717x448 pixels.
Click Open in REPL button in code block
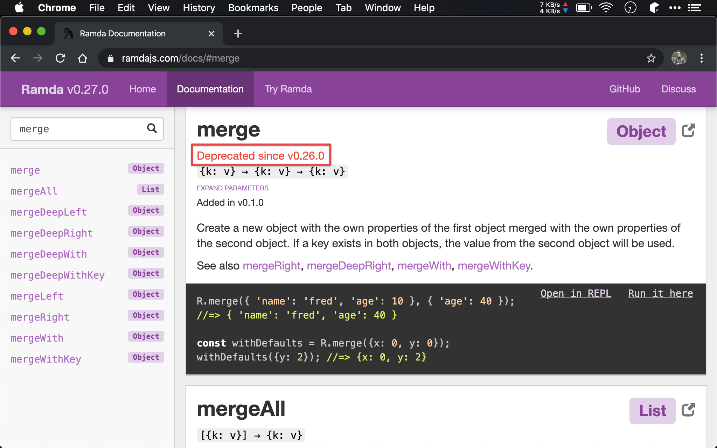(575, 293)
